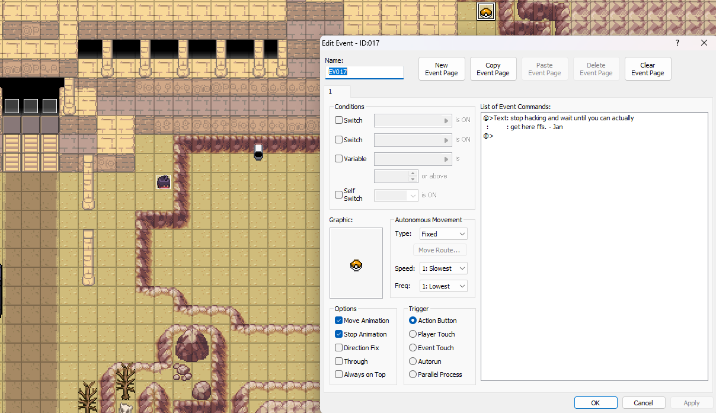Select the Player Touch trigger
Viewport: 716px width, 413px height.
pos(413,334)
